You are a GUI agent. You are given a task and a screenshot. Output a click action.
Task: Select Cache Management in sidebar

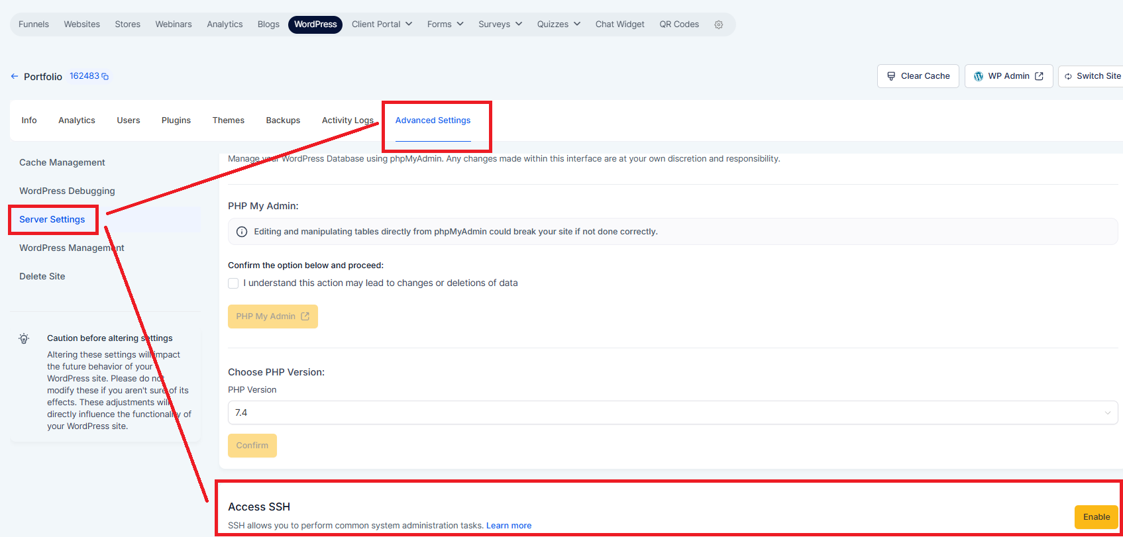click(x=62, y=163)
